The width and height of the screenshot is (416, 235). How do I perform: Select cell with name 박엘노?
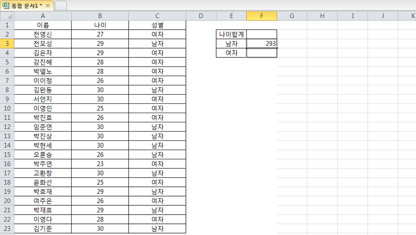(43, 72)
